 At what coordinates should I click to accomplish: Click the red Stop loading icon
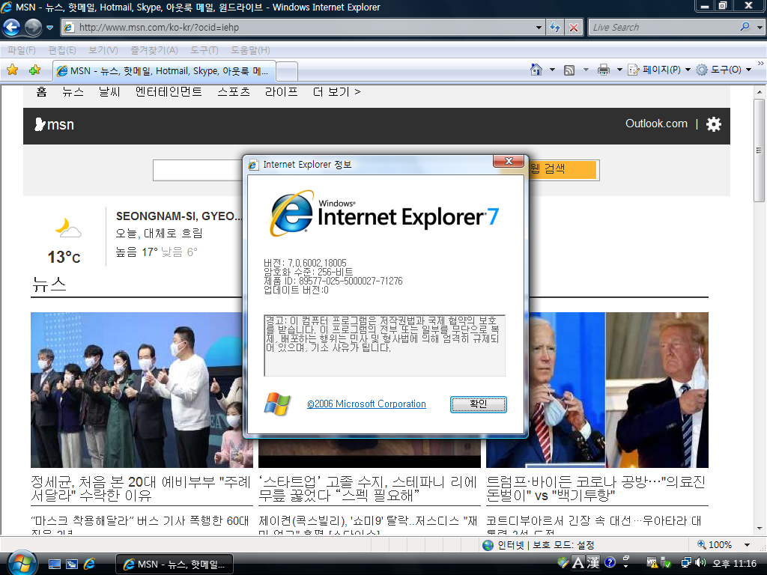click(x=573, y=28)
